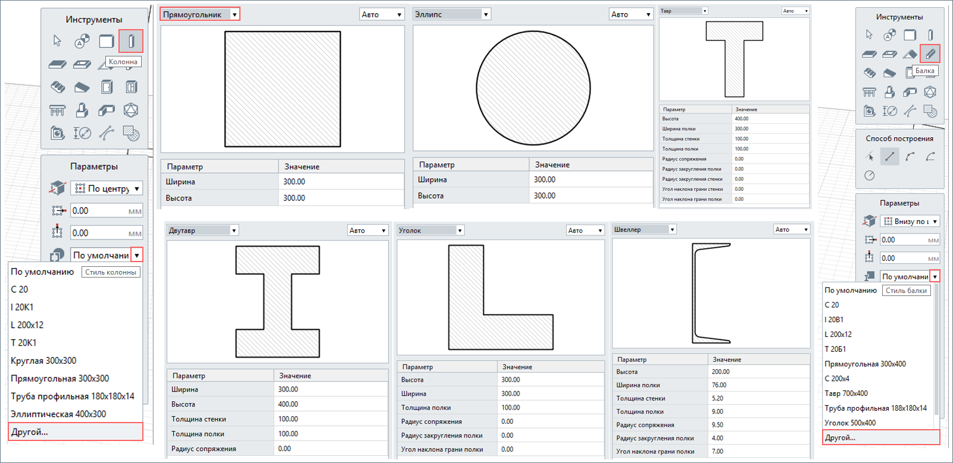953x463 pixels.
Task: Open the Прямоугольник profile type dropdown
Action: click(x=200, y=14)
